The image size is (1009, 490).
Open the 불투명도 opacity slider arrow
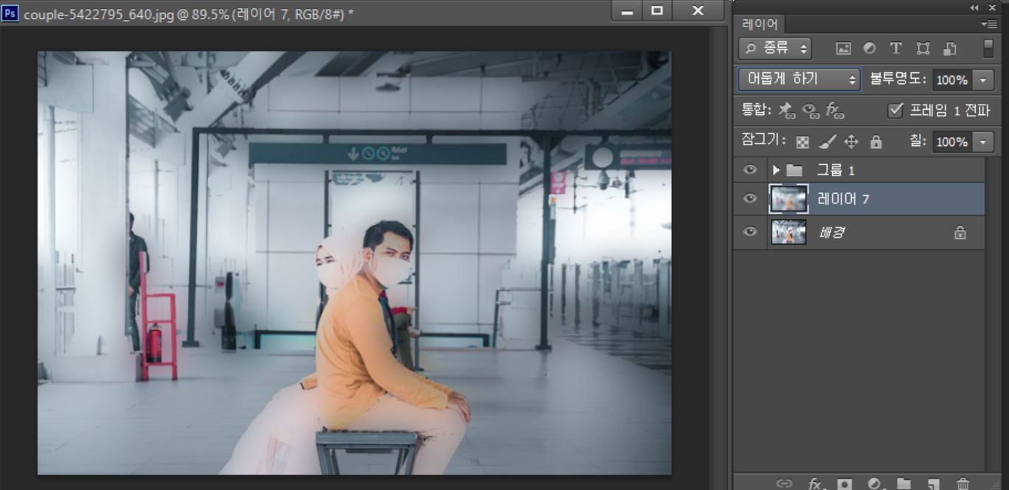983,80
